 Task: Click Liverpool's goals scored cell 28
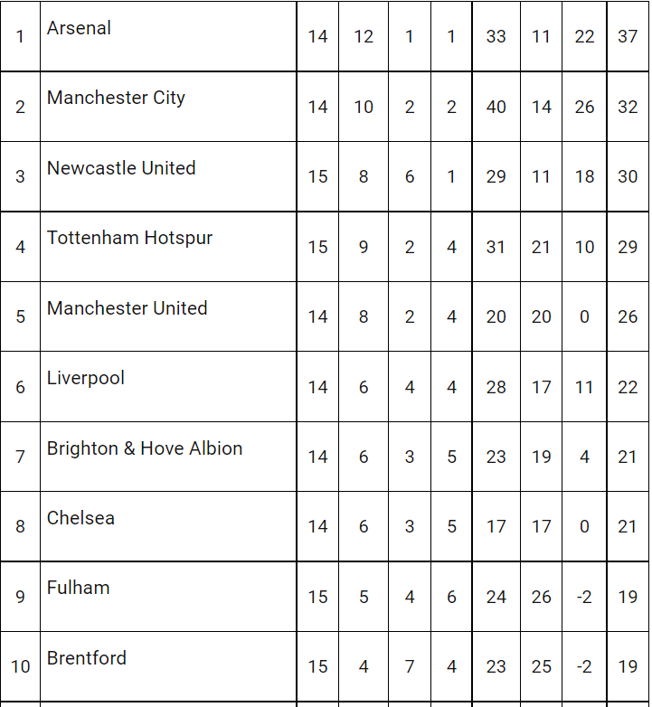click(496, 387)
